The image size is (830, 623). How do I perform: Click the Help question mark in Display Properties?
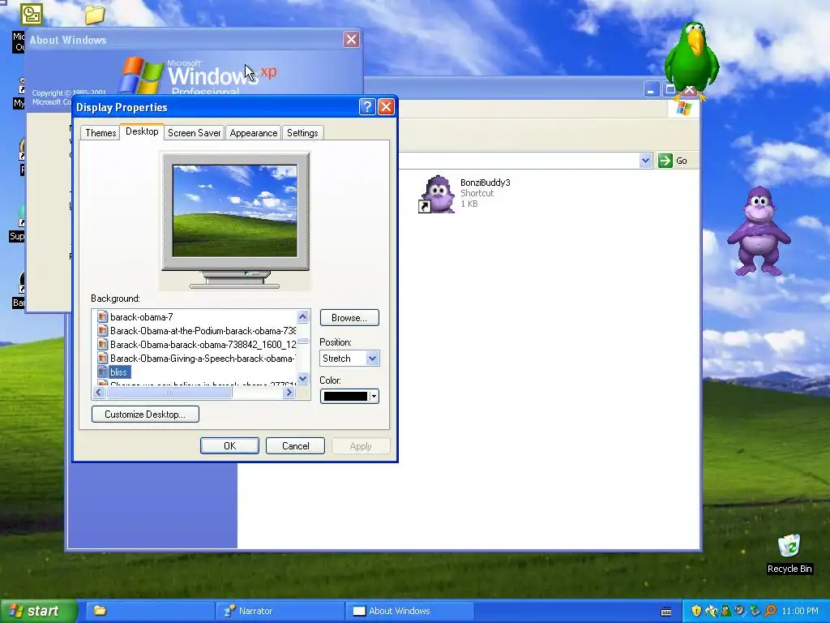367,107
